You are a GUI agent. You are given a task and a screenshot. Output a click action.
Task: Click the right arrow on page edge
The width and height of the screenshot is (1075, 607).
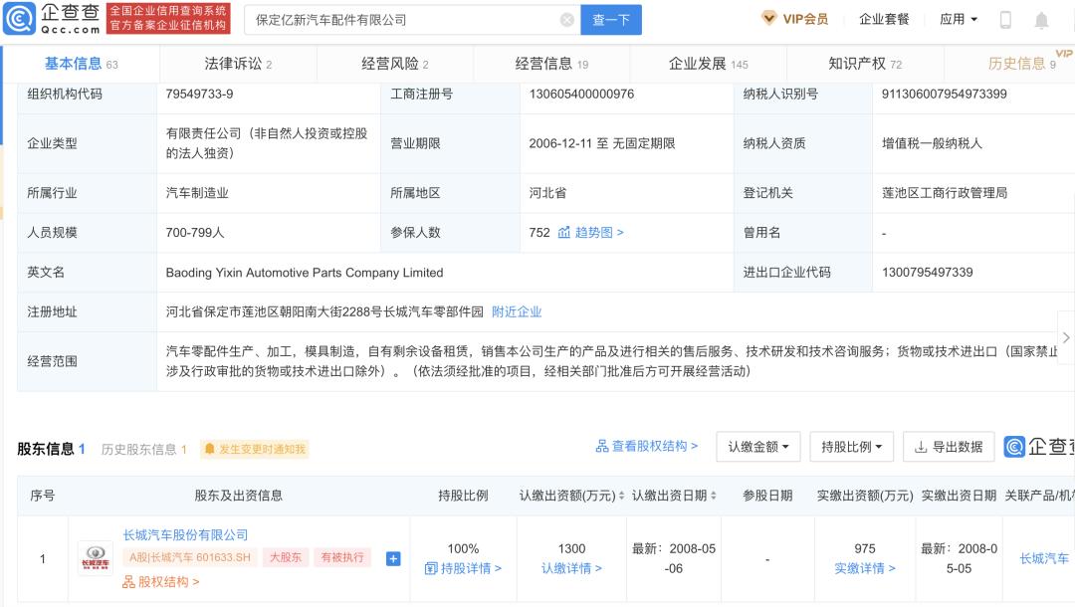(1066, 338)
